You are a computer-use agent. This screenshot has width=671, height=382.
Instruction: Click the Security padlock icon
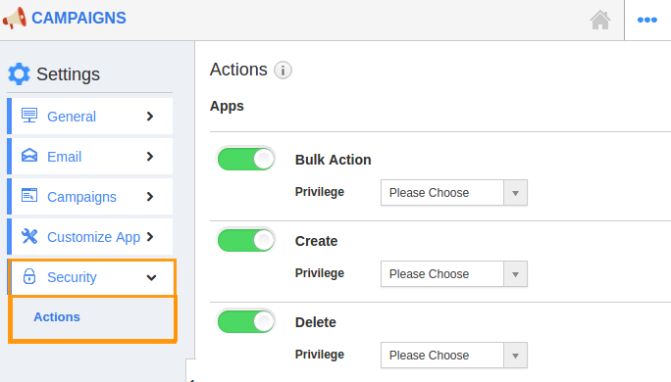pyautogui.click(x=29, y=276)
